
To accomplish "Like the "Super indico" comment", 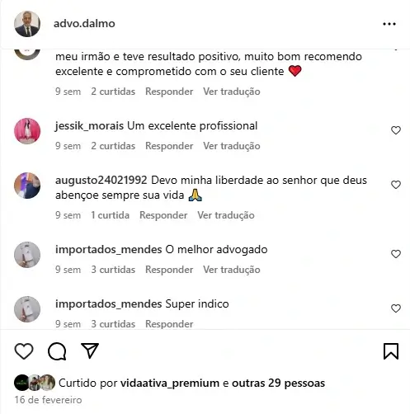I will pos(396,308).
